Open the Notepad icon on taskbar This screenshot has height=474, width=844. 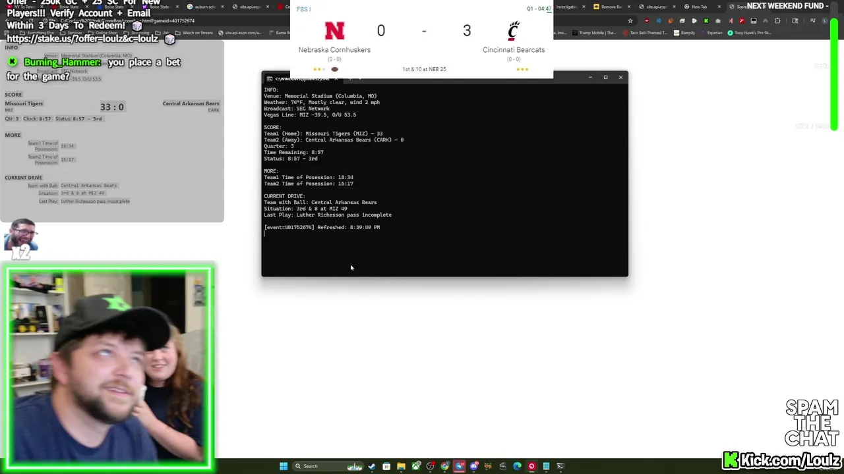(x=546, y=466)
